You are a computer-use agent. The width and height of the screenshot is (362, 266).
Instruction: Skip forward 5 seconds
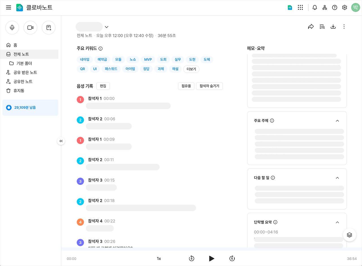232,258
